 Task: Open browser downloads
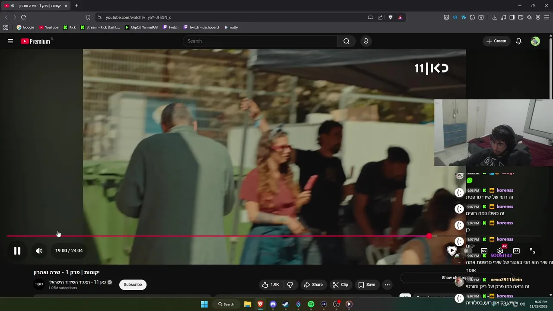[495, 17]
